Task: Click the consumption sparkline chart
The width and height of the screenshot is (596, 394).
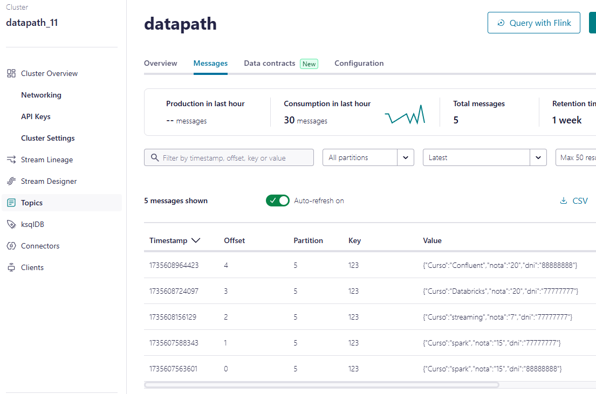Action: point(405,114)
